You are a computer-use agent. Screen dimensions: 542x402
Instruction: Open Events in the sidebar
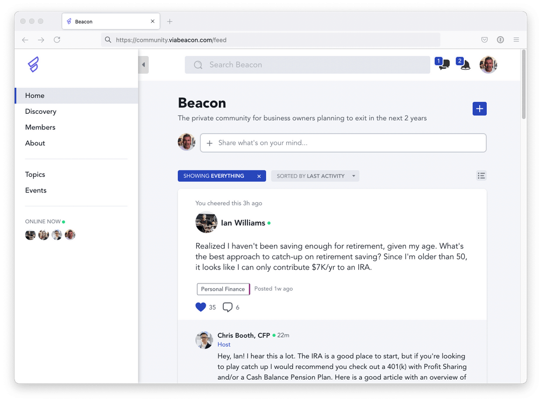click(36, 190)
